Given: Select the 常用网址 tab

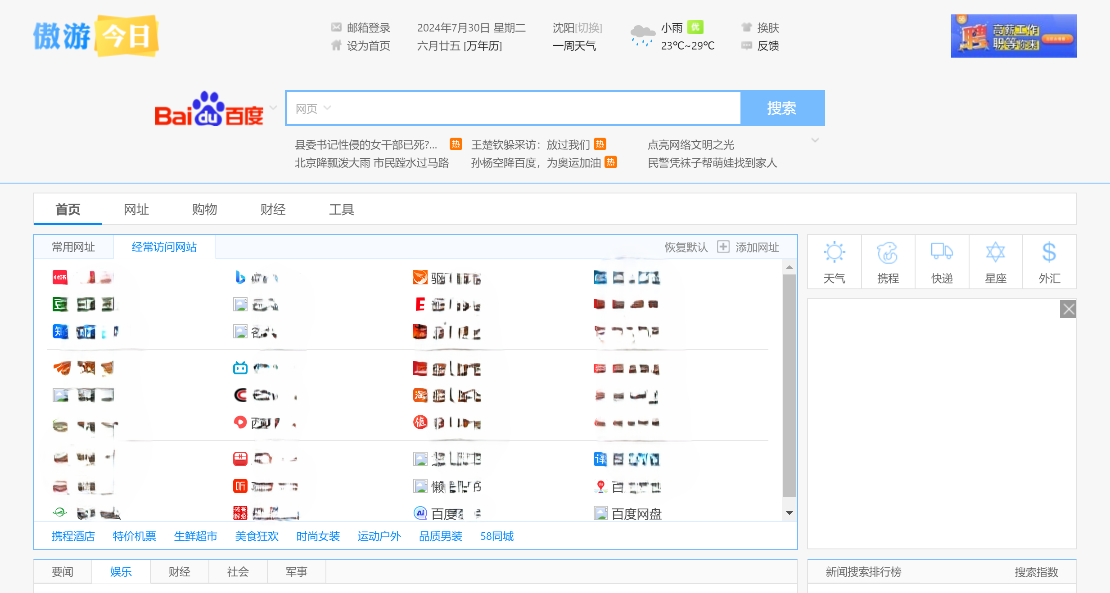Looking at the screenshot, I should coord(73,247).
